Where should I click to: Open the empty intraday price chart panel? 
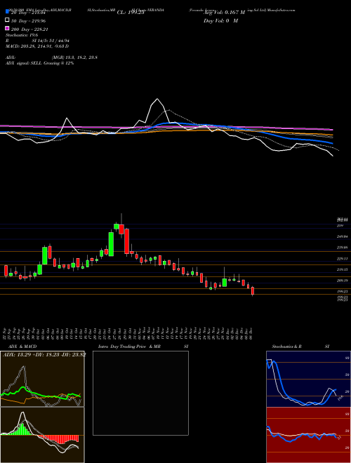coord(140,393)
